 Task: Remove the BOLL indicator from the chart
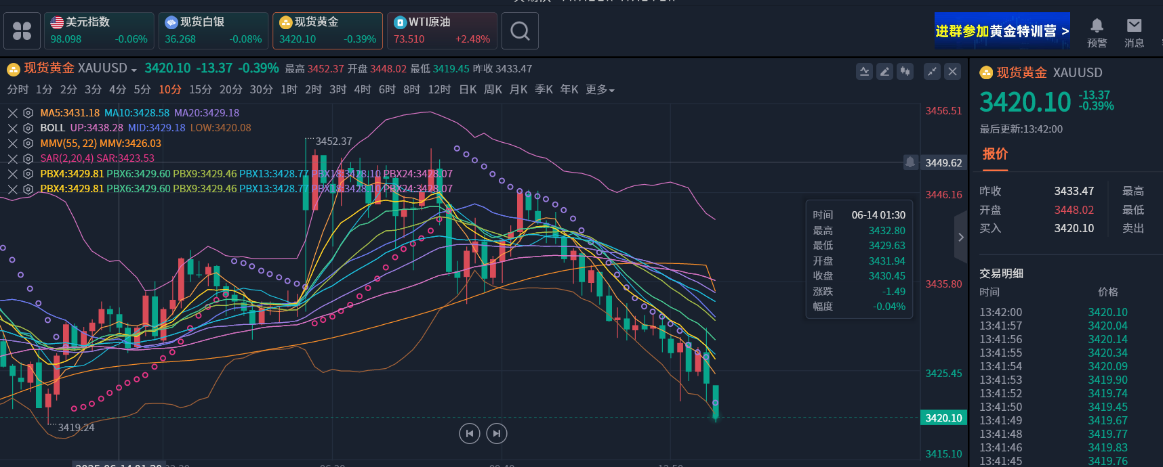(12, 128)
